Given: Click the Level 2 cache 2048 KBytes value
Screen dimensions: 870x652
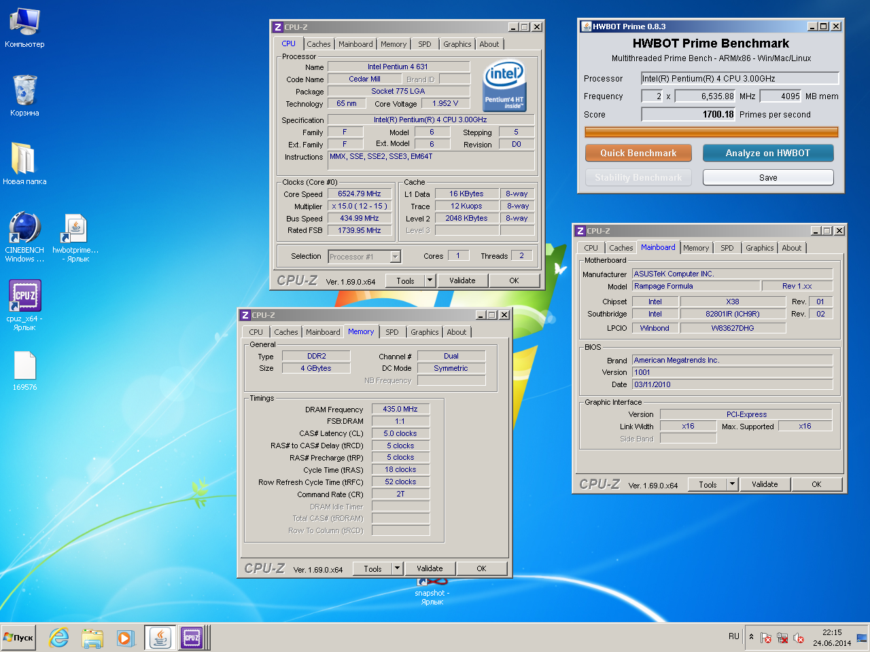Looking at the screenshot, I should (x=466, y=218).
